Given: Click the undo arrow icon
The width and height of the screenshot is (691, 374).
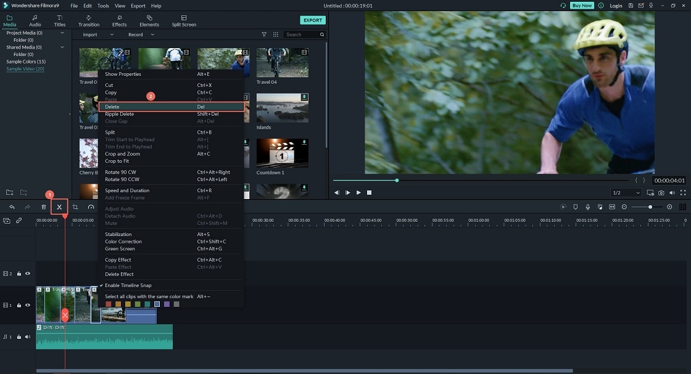Looking at the screenshot, I should [12, 207].
